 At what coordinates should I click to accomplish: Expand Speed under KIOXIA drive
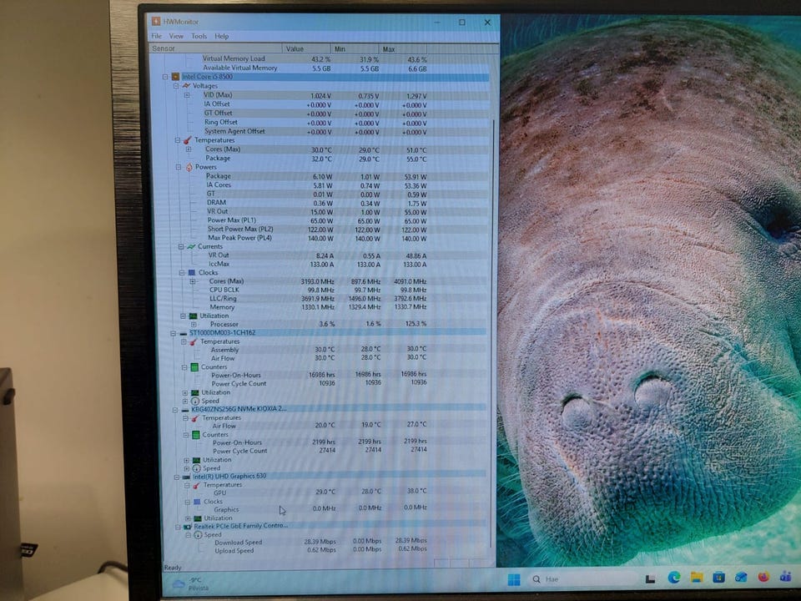point(186,468)
